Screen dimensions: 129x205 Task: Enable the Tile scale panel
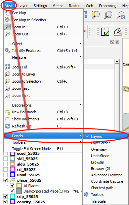[x=105, y=201]
